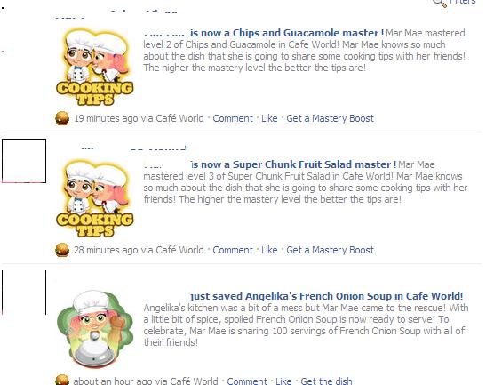Viewport: 486px width, 385px height.
Task: Like the French Onion Soup post
Action: click(283, 381)
